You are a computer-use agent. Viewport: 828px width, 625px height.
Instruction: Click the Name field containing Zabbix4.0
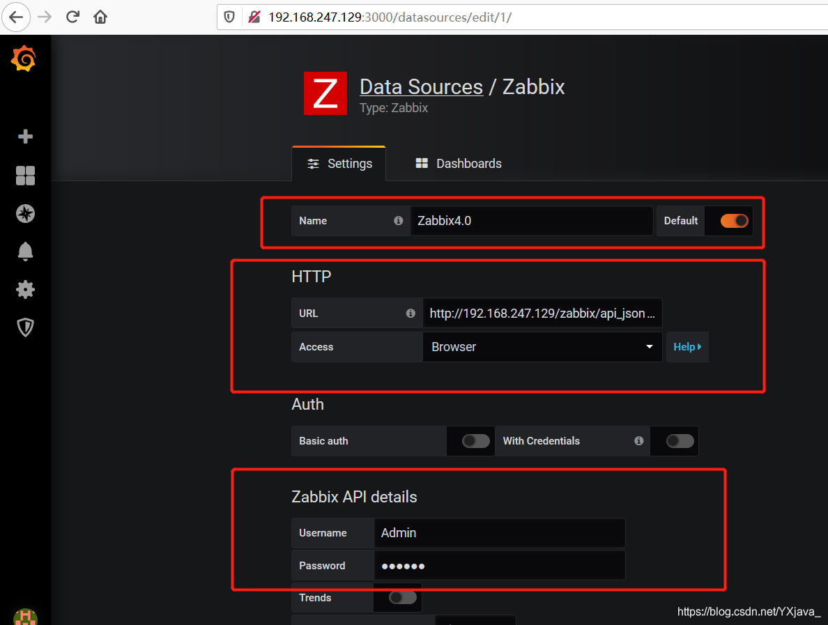click(x=531, y=221)
